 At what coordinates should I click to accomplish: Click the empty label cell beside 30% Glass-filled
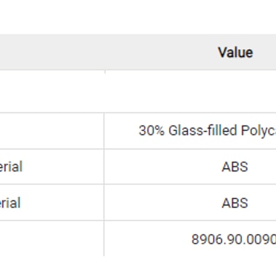tap(52, 131)
